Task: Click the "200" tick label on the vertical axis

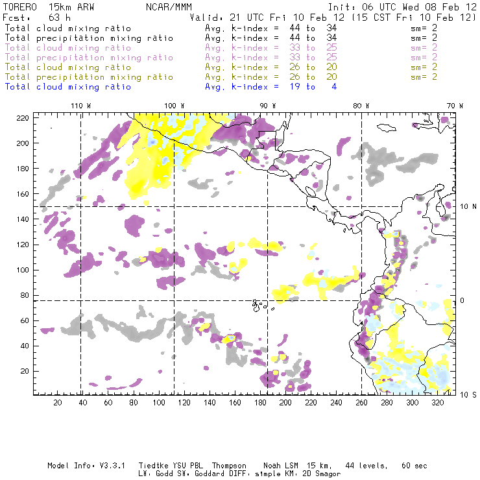Action: [23, 143]
